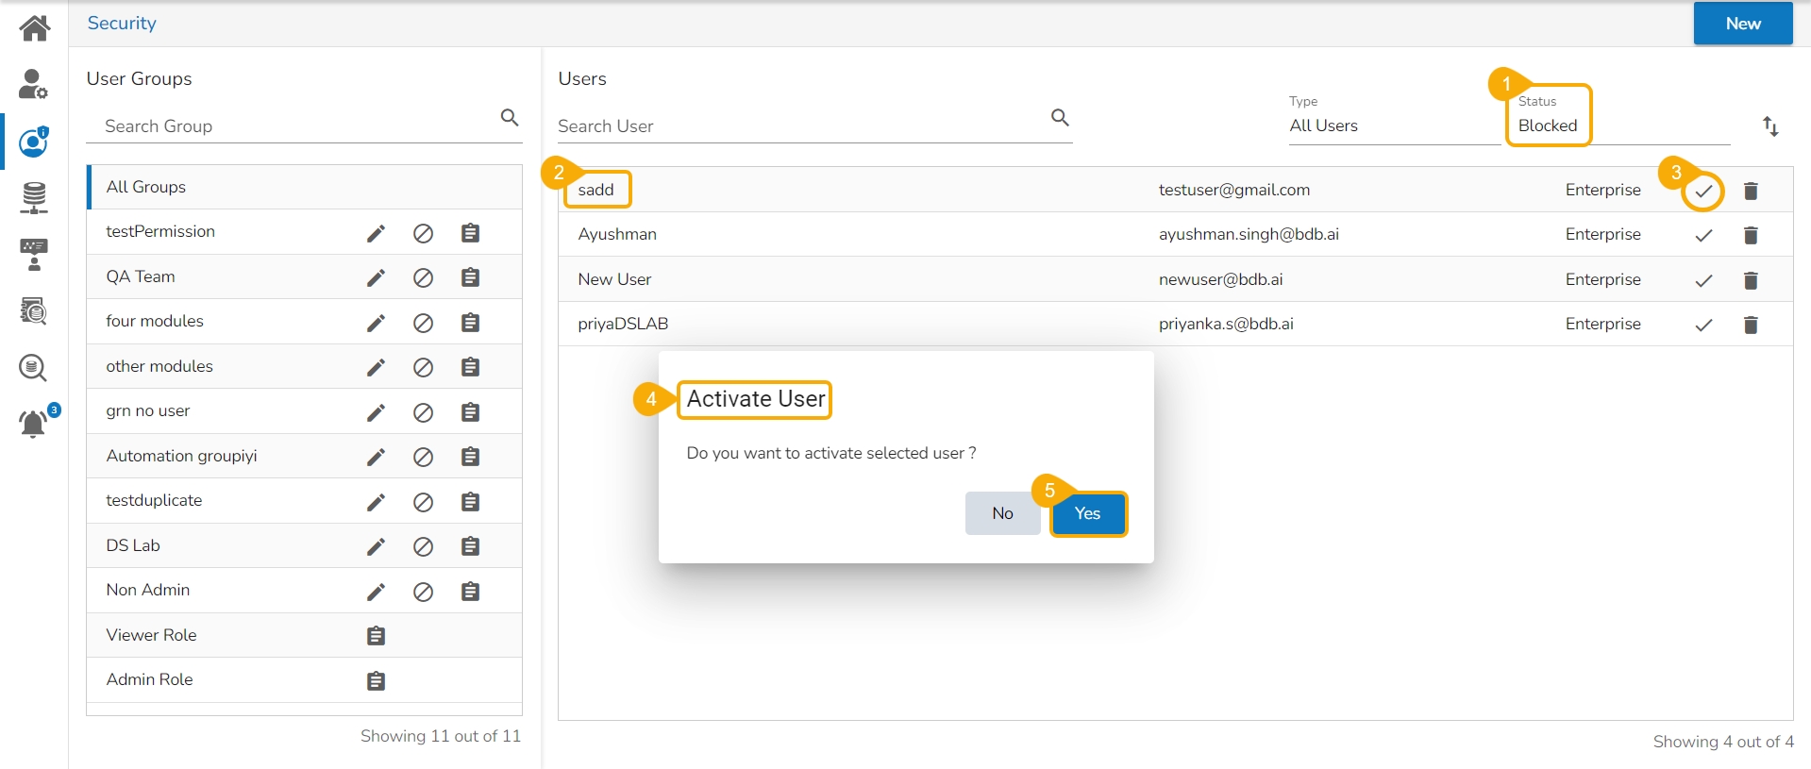Open notifications bell icon
The height and width of the screenshot is (769, 1811).
[33, 424]
